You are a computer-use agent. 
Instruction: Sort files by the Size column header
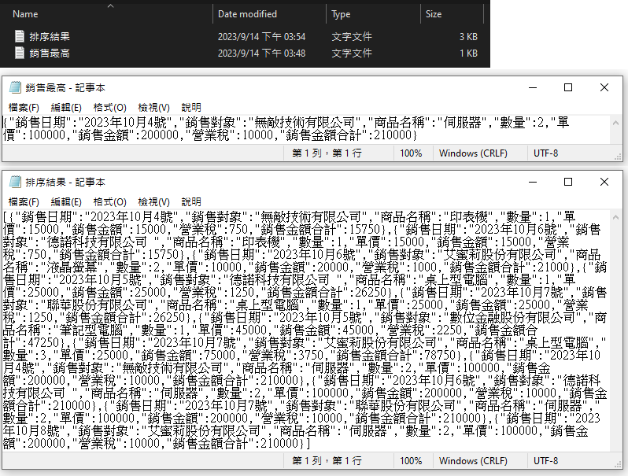pyautogui.click(x=434, y=14)
